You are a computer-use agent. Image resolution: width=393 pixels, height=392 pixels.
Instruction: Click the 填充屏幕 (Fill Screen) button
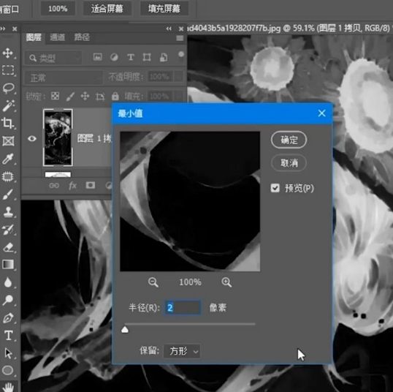(x=164, y=9)
